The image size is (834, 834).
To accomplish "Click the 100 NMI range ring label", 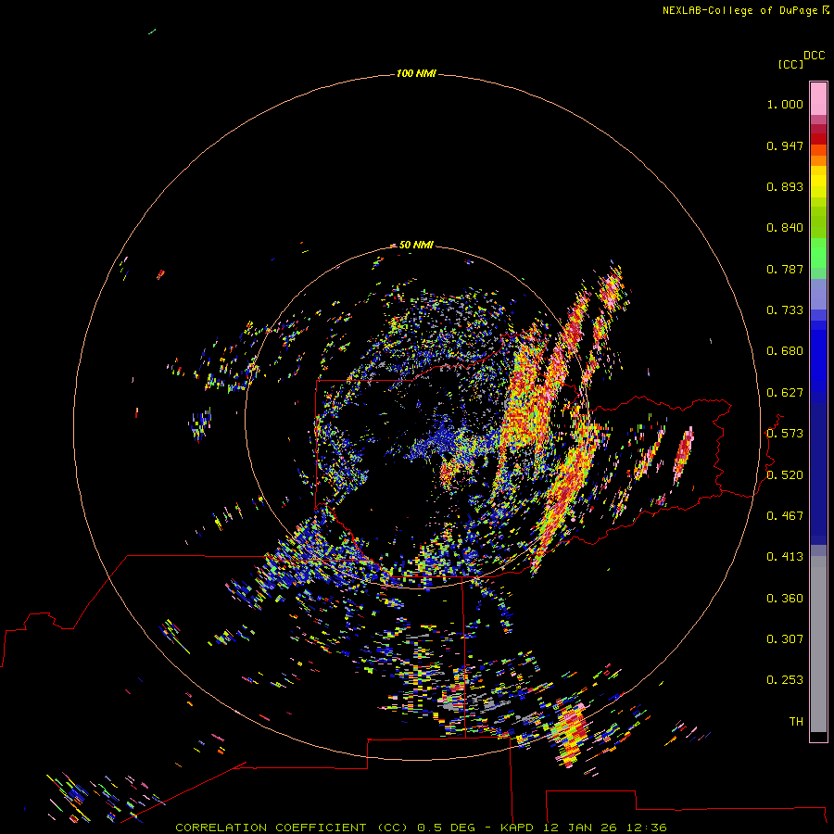I will pyautogui.click(x=416, y=73).
